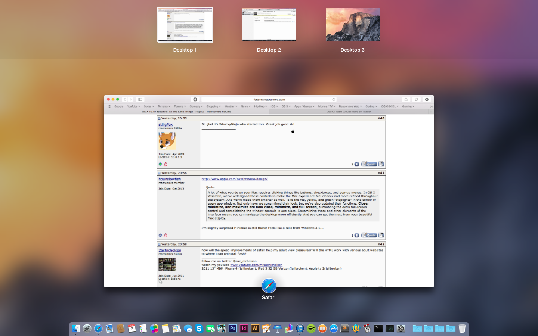Open hounslowfish's profile link

(170, 179)
